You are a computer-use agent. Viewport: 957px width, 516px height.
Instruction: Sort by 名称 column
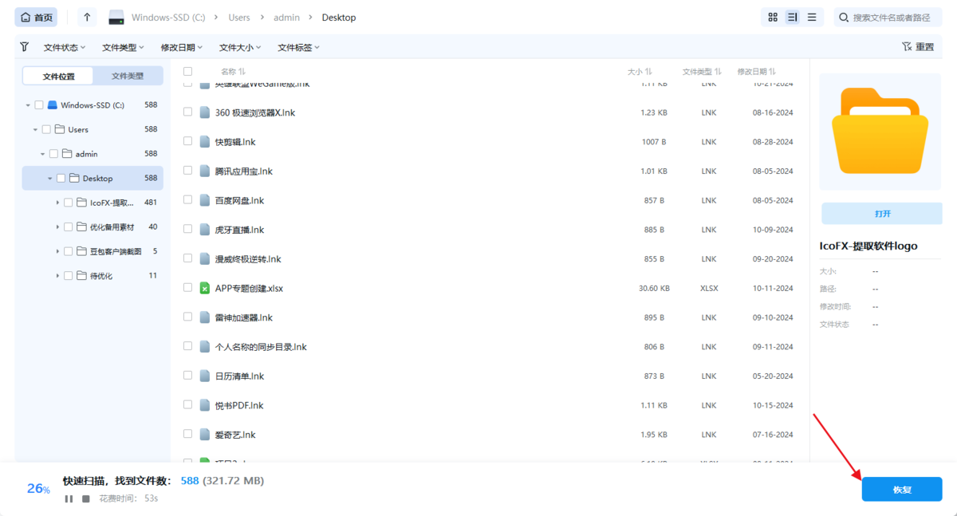tap(233, 72)
